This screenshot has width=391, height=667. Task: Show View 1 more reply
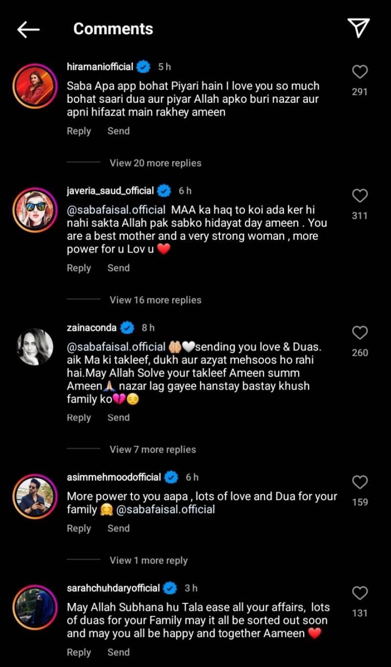pyautogui.click(x=149, y=560)
